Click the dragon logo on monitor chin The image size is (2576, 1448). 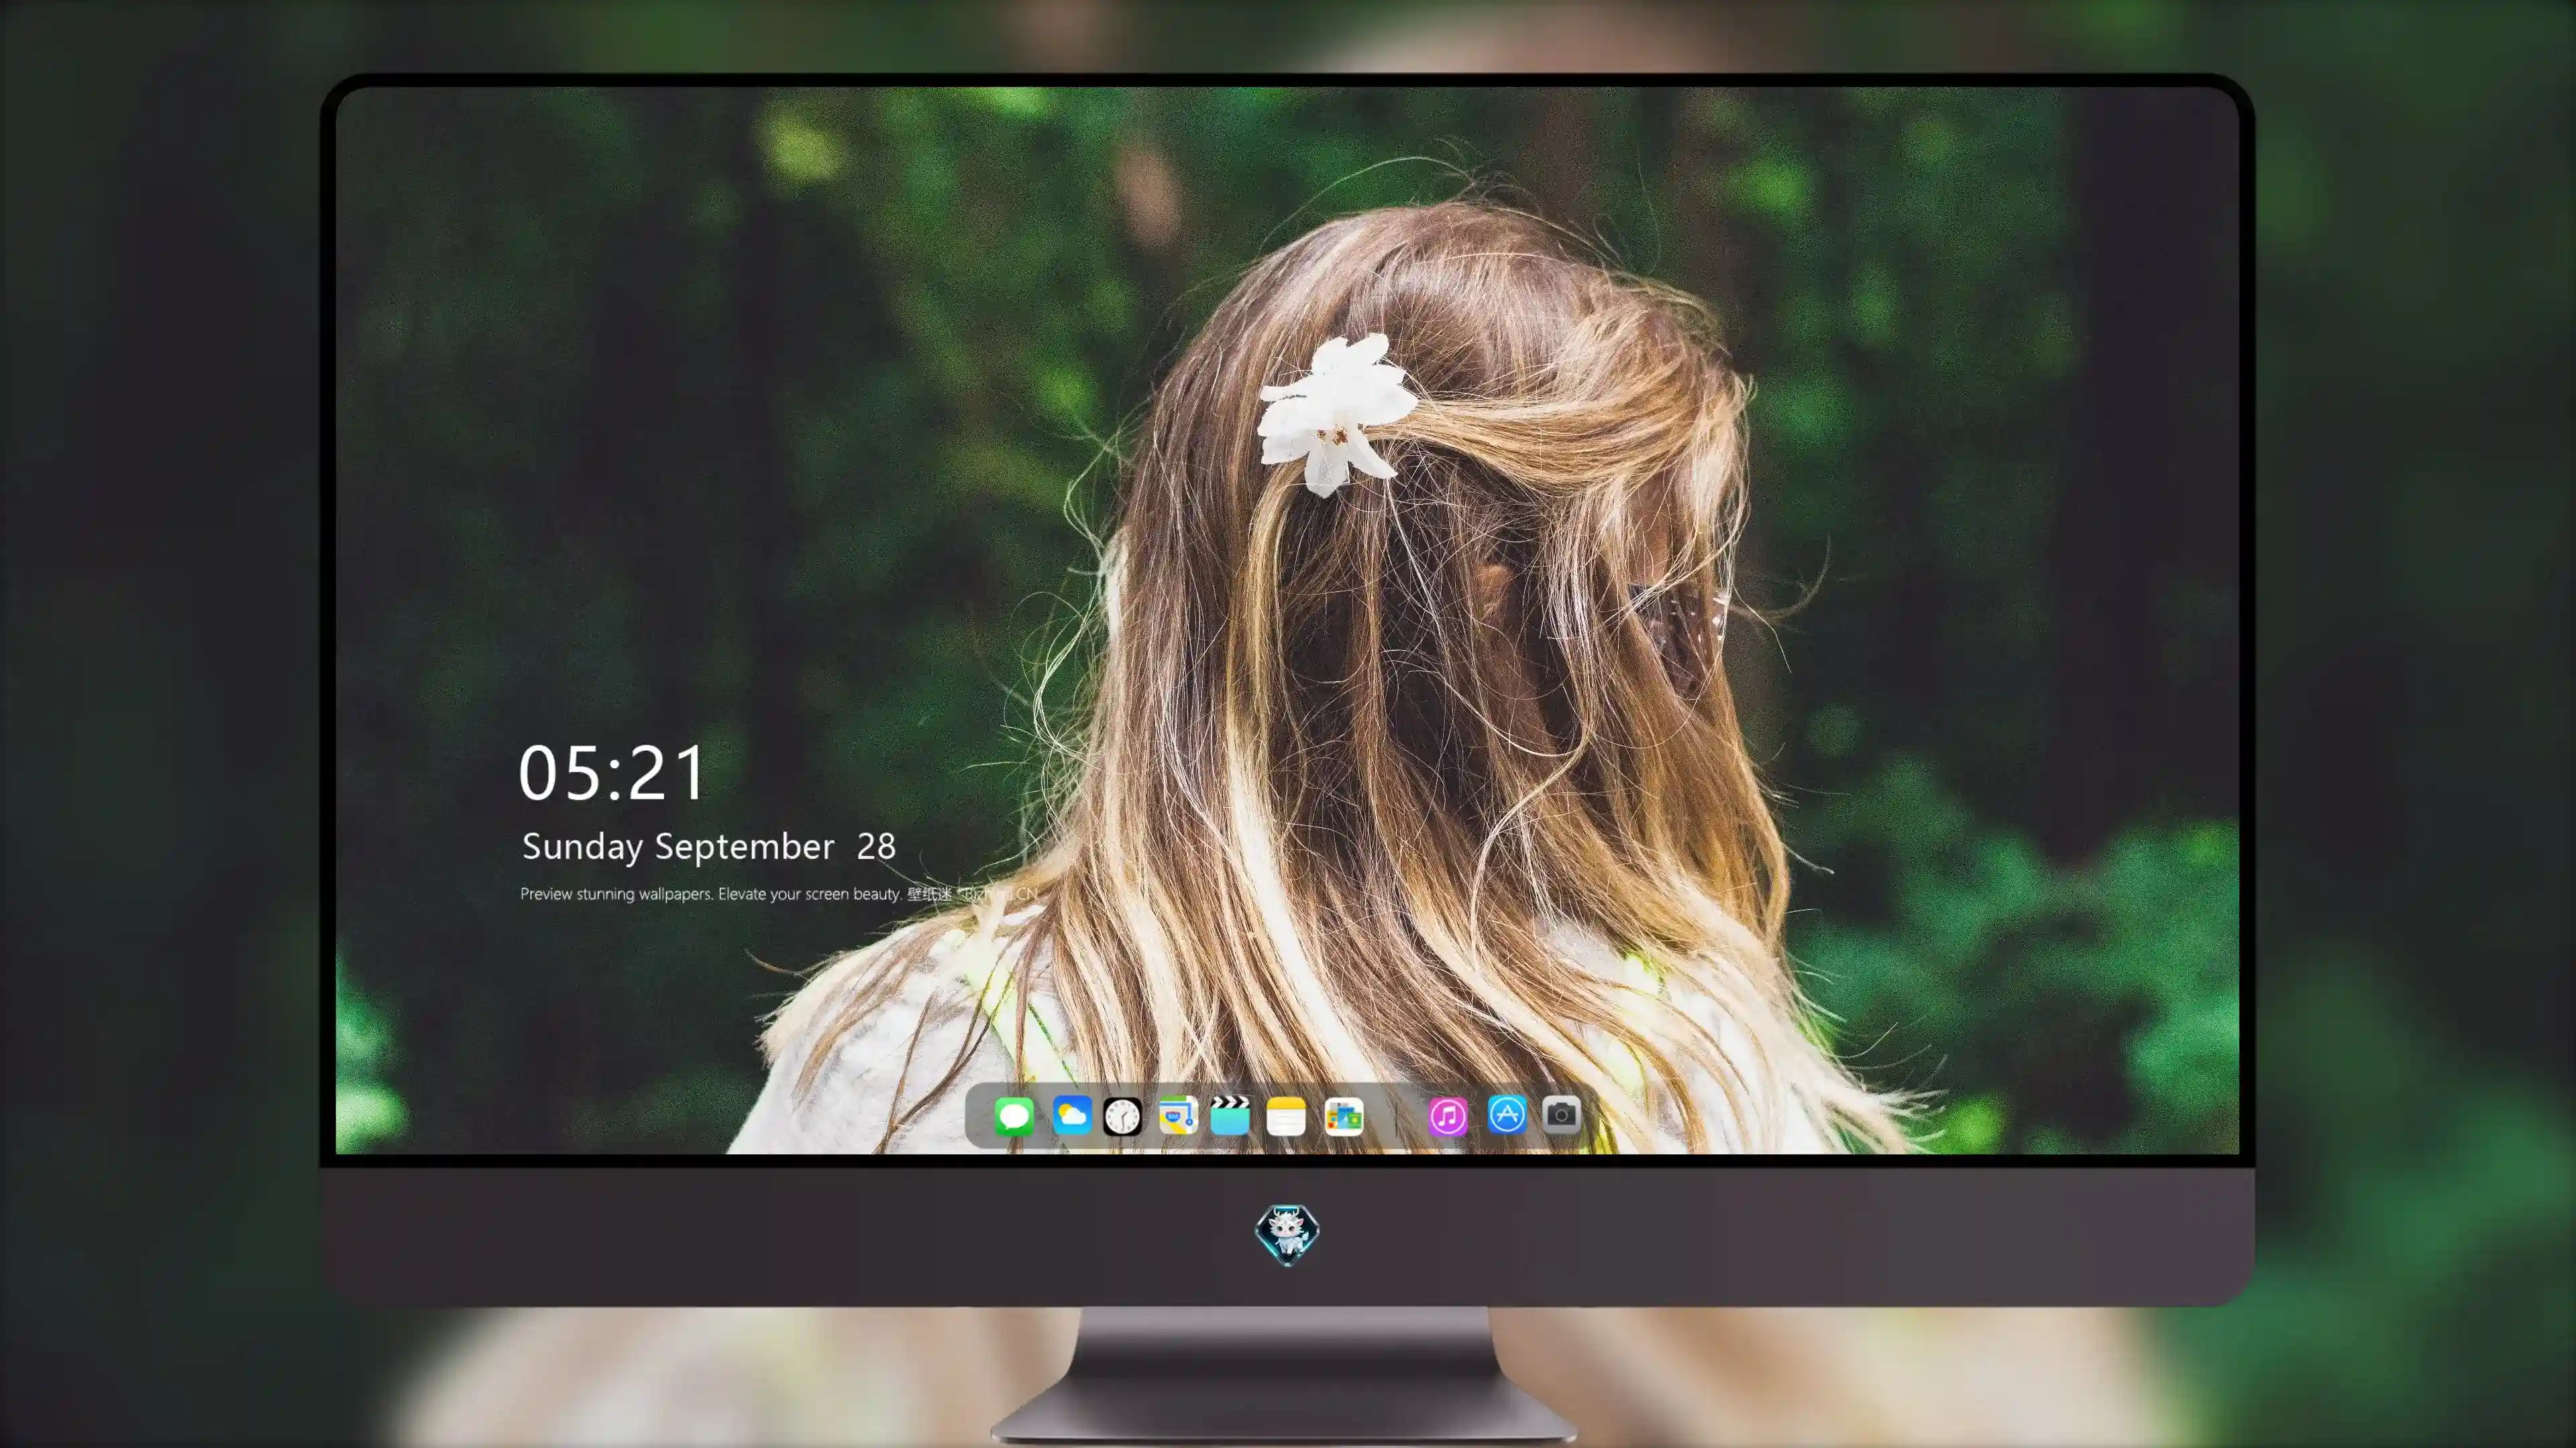pyautogui.click(x=1287, y=1235)
